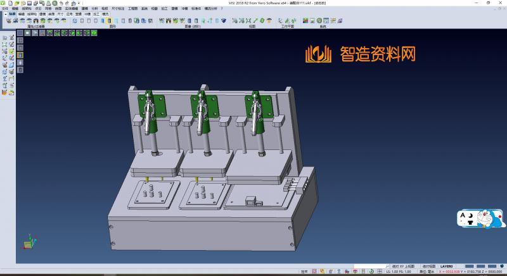Click the restore window button in title bar
The image size is (507, 276).
(x=489, y=3)
